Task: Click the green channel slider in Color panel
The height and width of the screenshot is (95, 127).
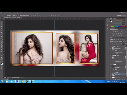Action: [x=117, y=22]
